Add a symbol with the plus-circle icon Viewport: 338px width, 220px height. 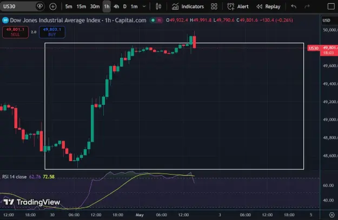[53, 6]
